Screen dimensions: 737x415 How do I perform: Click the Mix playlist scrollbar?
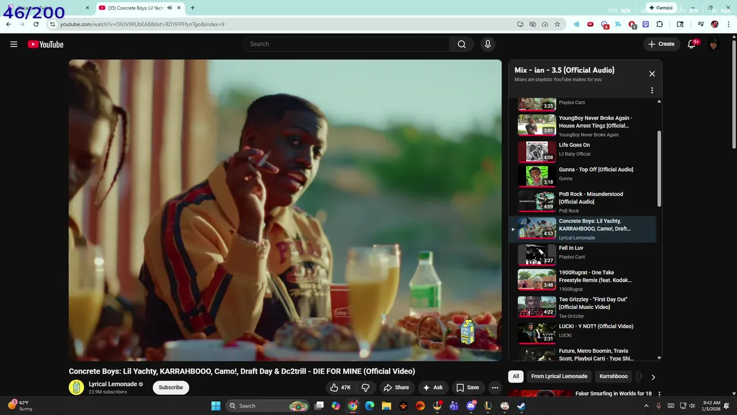pos(659,169)
